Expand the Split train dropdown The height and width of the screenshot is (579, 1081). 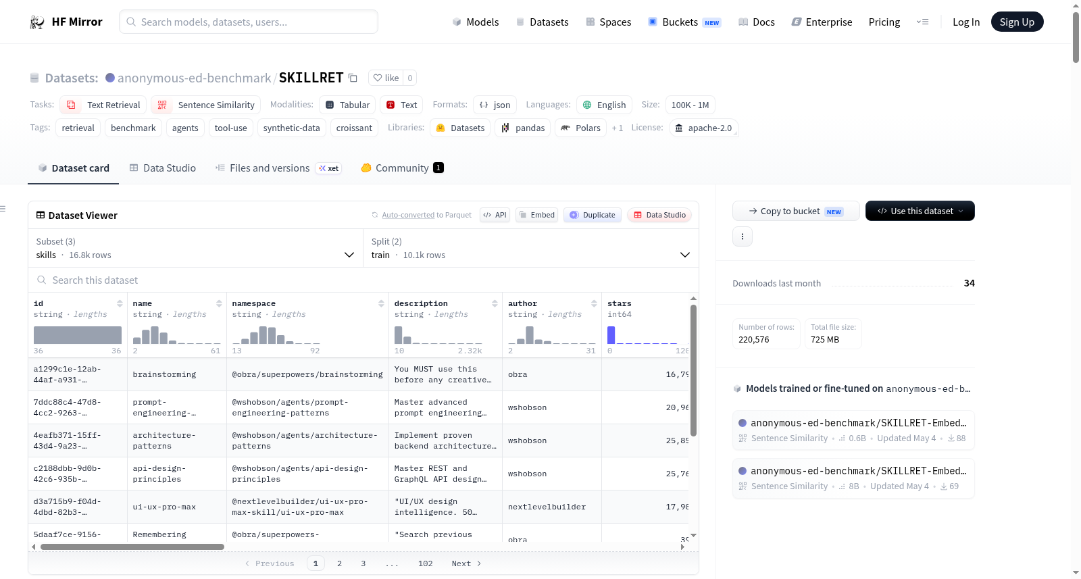point(531,248)
